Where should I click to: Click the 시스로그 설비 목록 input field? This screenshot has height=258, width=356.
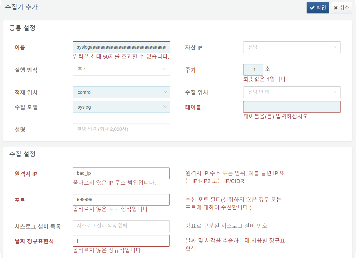(x=121, y=226)
